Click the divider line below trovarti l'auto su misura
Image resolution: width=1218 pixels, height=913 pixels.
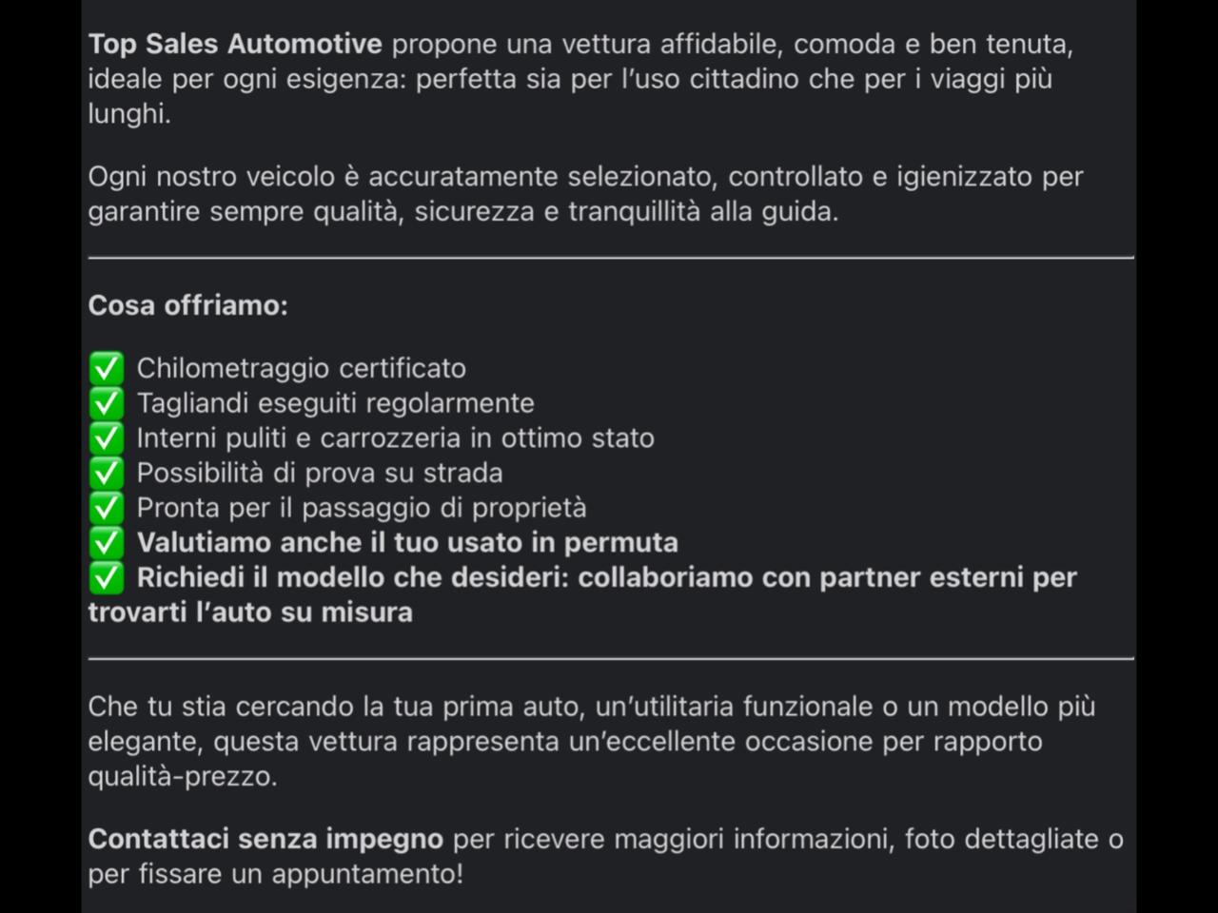tap(611, 657)
